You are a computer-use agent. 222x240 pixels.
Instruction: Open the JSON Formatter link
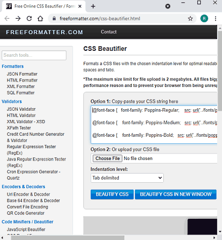(x=22, y=74)
